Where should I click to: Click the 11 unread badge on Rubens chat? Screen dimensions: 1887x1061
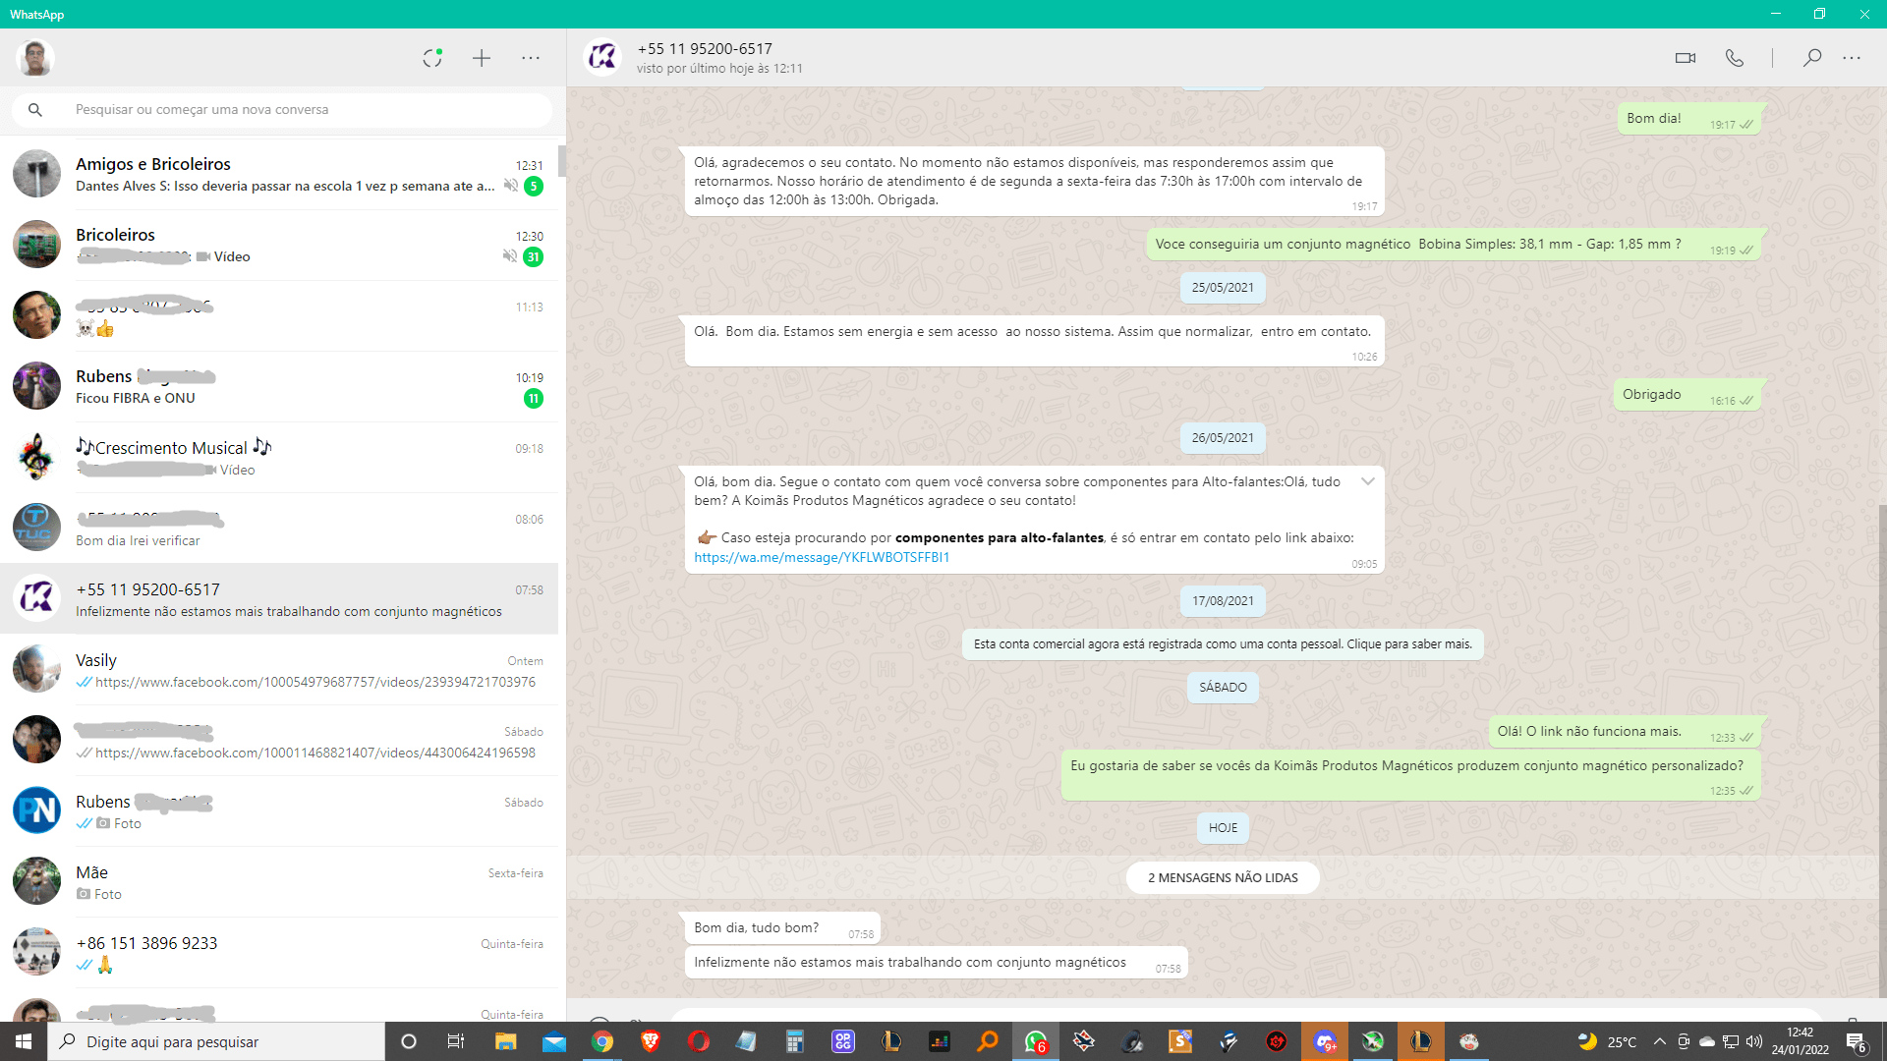pyautogui.click(x=534, y=399)
